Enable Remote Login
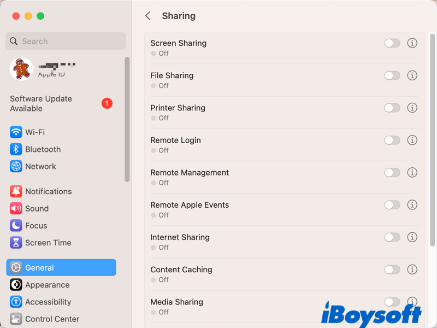This screenshot has height=328, width=437. click(392, 140)
